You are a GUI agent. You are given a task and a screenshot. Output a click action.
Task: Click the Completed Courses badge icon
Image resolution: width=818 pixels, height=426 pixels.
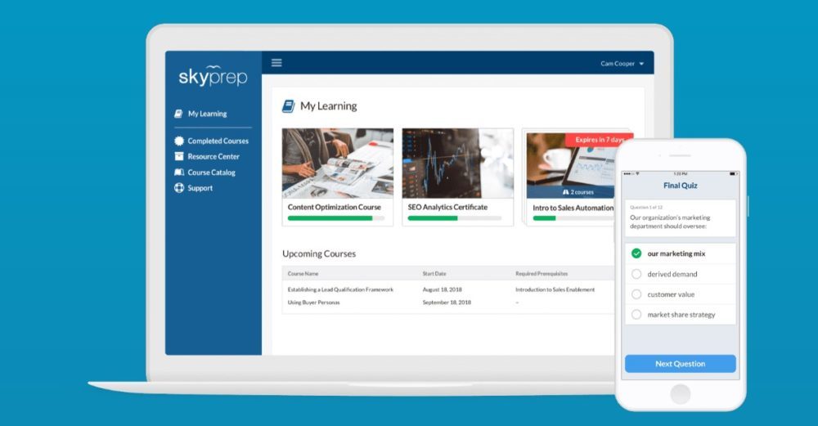(x=179, y=141)
